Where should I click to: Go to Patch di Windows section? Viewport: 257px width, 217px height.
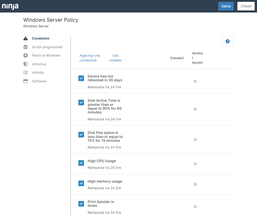coord(46,56)
